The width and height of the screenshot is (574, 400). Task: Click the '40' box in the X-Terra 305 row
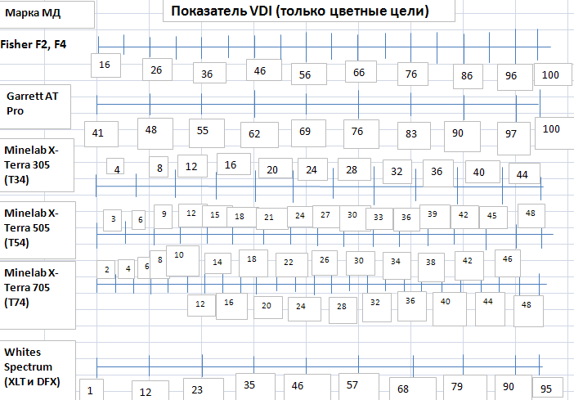tap(482, 172)
